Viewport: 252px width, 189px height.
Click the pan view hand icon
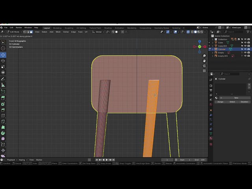[x=204, y=61]
